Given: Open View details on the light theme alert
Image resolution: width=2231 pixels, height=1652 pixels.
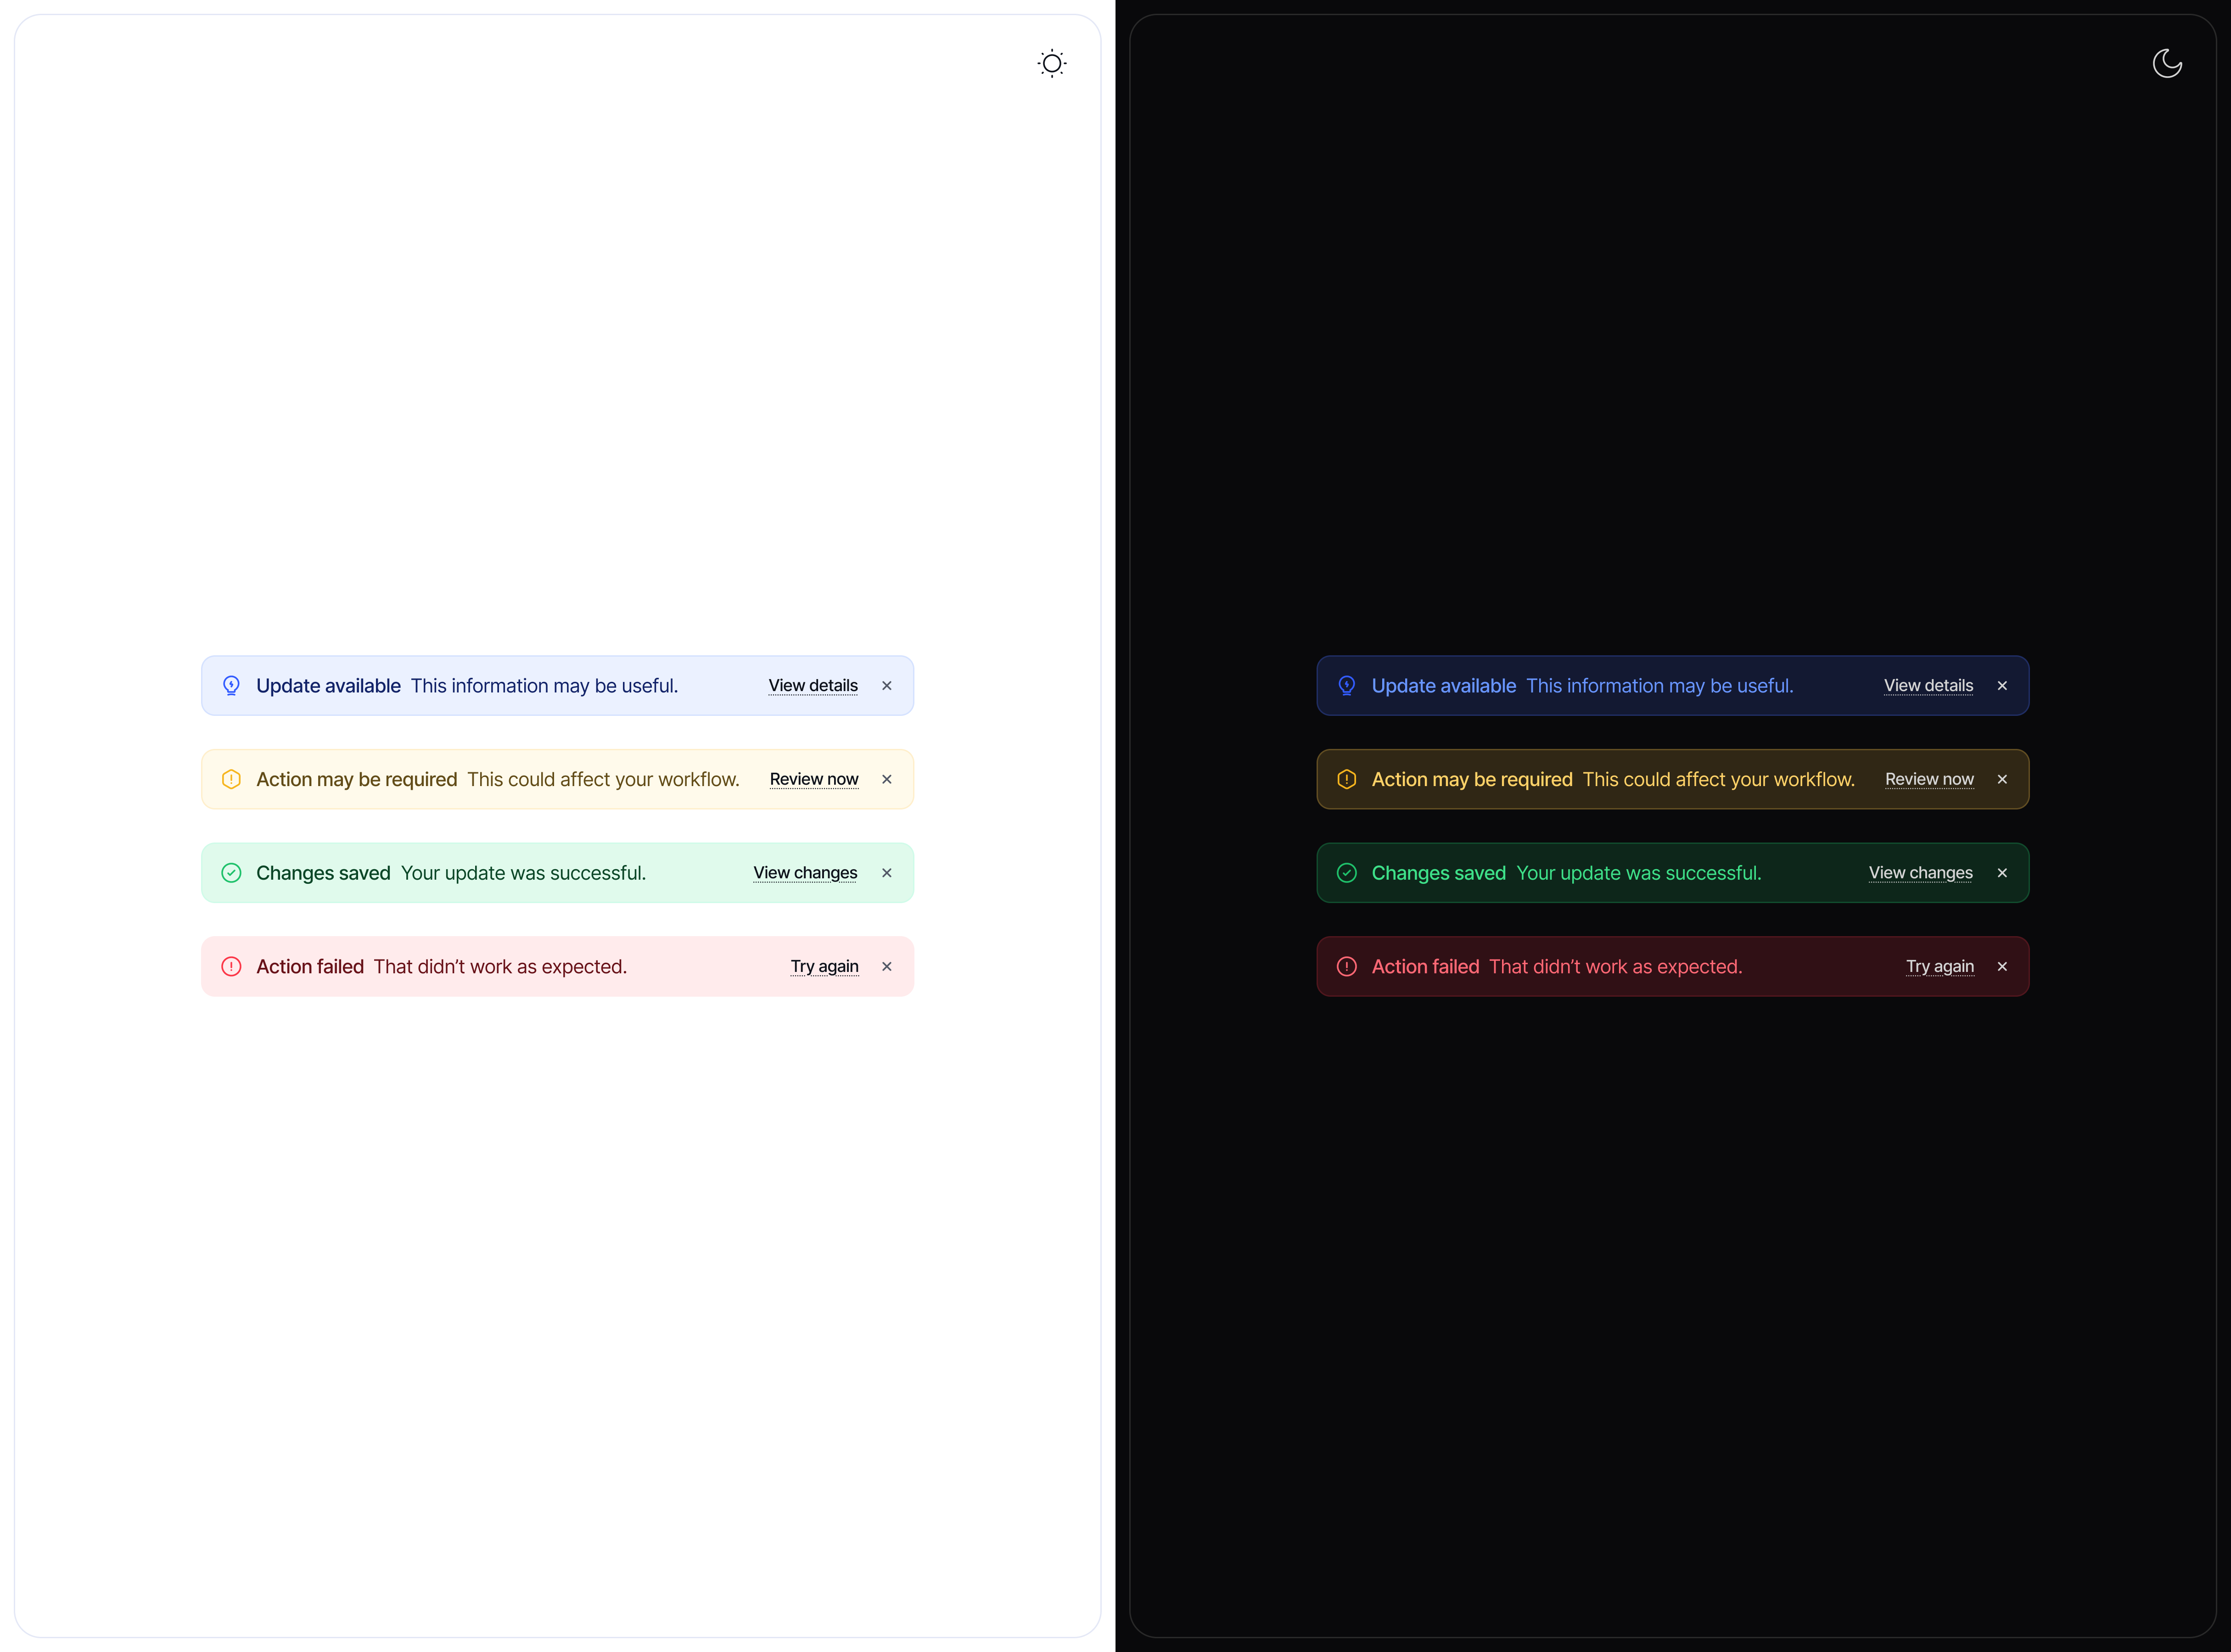Looking at the screenshot, I should click(813, 685).
